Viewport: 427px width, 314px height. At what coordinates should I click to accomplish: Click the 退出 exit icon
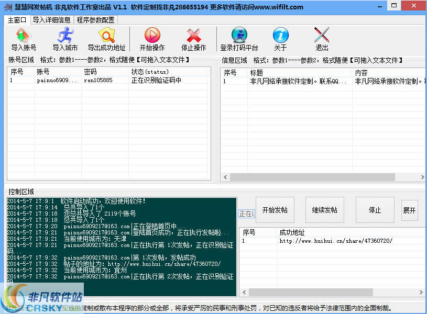[x=322, y=35]
